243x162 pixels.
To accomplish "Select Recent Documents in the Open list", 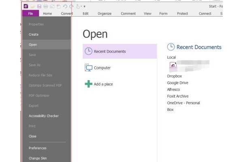I will pyautogui.click(x=120, y=51).
